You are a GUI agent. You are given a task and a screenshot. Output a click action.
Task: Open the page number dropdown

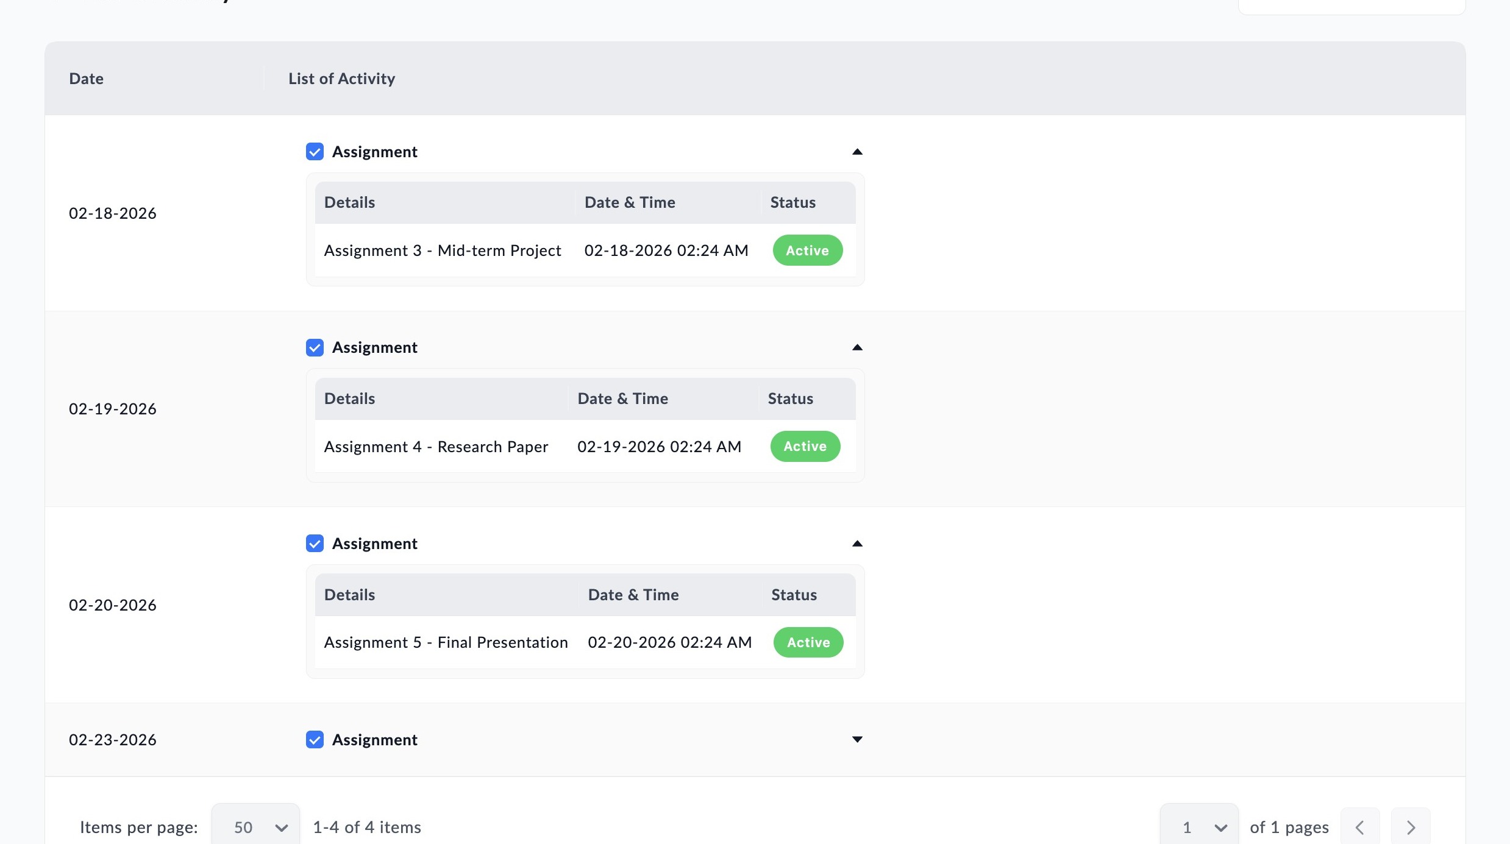pyautogui.click(x=1199, y=827)
